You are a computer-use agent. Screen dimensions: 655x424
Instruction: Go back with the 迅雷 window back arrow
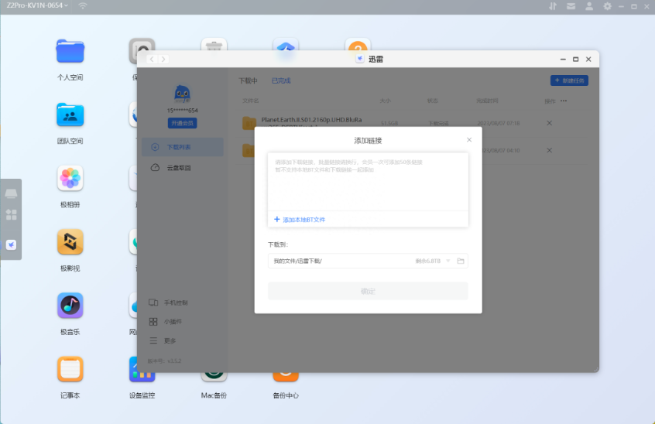(x=152, y=60)
